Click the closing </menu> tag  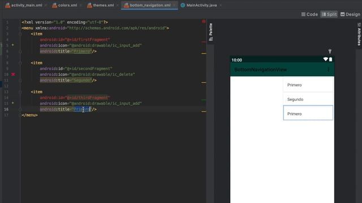29,115
